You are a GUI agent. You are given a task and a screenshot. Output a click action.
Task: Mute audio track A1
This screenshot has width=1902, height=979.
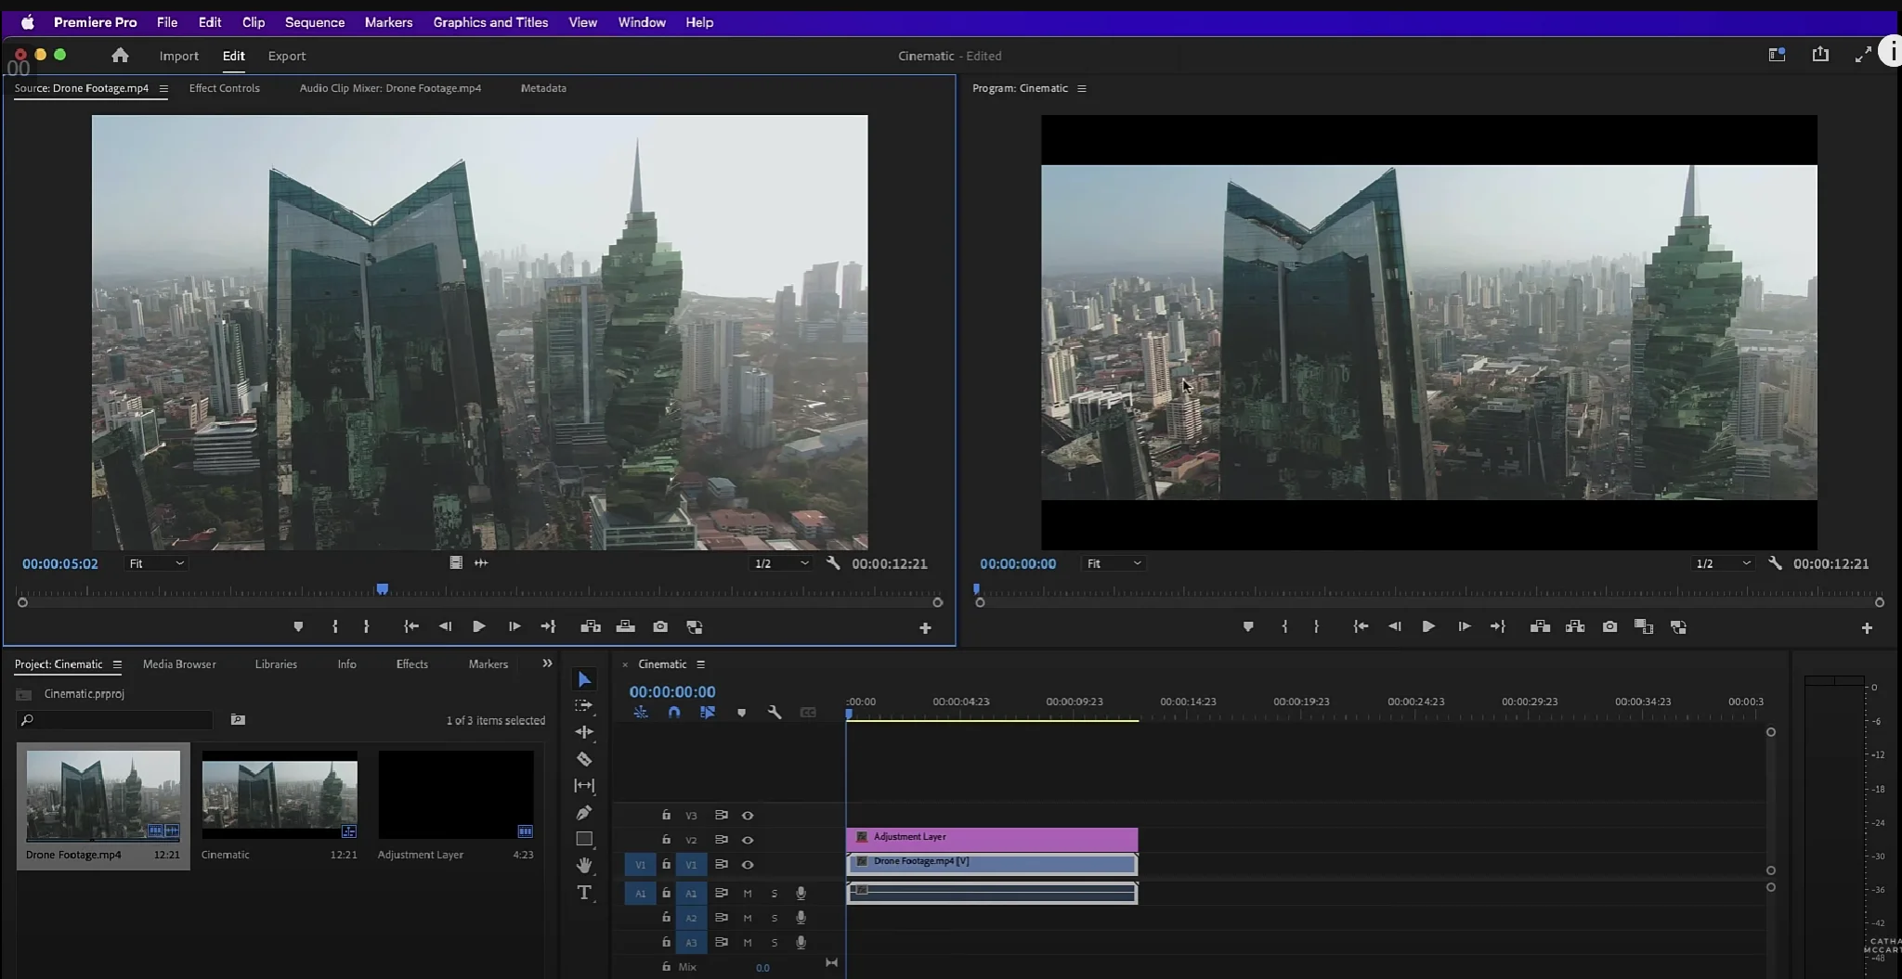tap(748, 894)
